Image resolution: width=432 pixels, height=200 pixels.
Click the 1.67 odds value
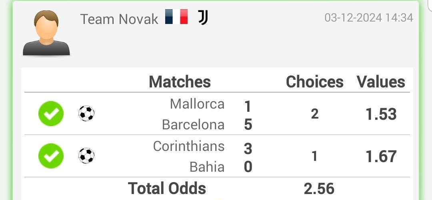click(x=381, y=156)
